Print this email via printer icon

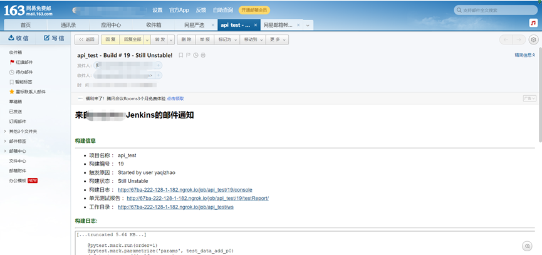click(x=203, y=55)
